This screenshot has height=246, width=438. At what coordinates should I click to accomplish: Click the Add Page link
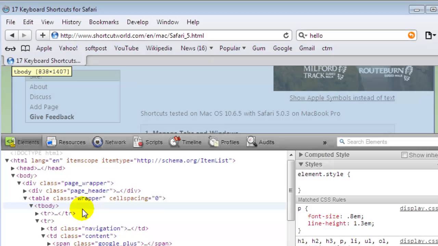tap(44, 107)
